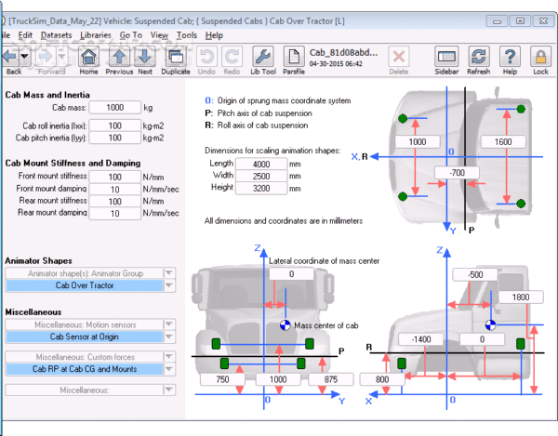558x436 pixels.
Task: Open Cab RP at Cab CG dropdown
Action: click(168, 369)
